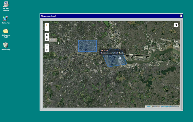Click the blue rectangle selection on map
Screen dimensions: 193x122
click(87, 46)
